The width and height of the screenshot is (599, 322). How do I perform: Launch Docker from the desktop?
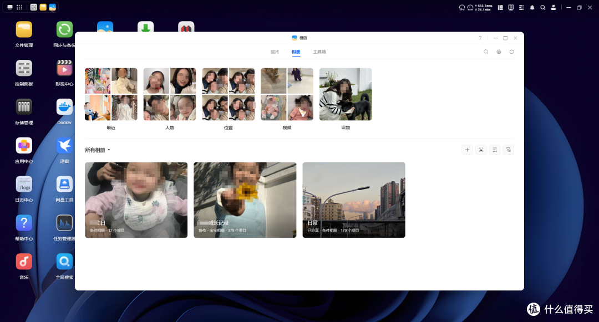64,107
